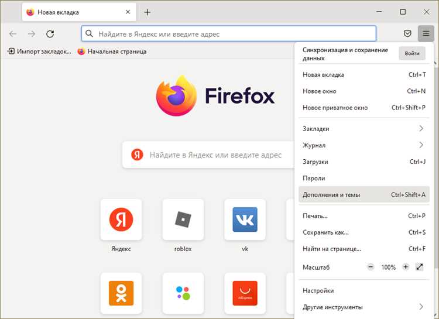The image size is (439, 319).
Task: Select the Новая вкладка tab
Action: coord(79,12)
